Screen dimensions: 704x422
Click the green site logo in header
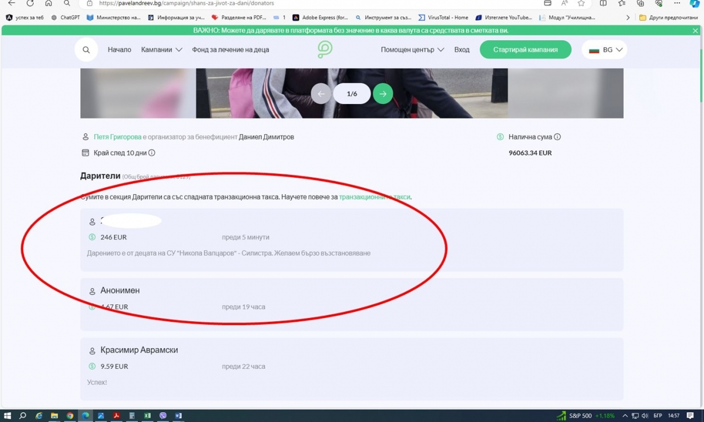click(325, 50)
